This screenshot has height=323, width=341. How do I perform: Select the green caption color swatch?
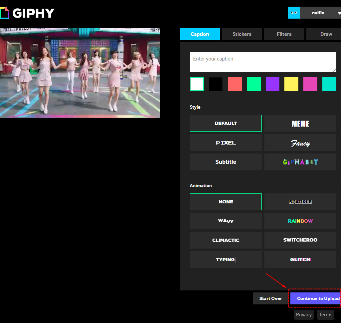click(x=253, y=84)
